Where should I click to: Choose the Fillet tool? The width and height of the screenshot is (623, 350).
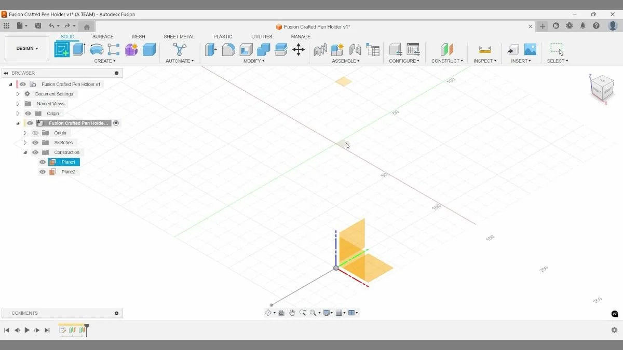[x=228, y=49]
